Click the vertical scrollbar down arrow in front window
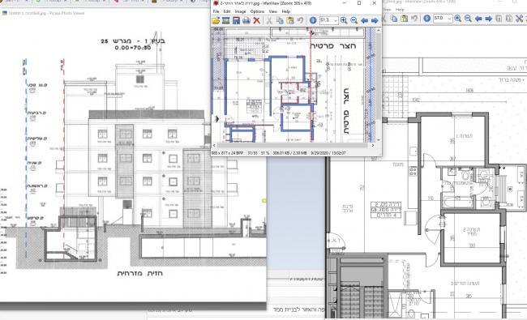Screen dimensions: 527x320 click(379, 139)
